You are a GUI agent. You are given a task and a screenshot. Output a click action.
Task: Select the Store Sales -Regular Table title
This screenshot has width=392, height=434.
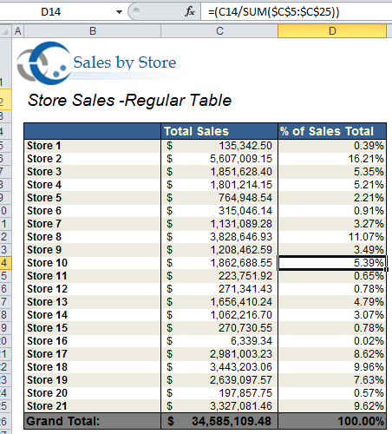pos(129,101)
